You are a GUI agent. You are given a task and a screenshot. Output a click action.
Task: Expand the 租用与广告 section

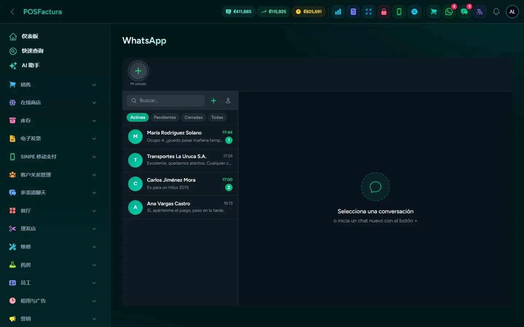tap(53, 301)
